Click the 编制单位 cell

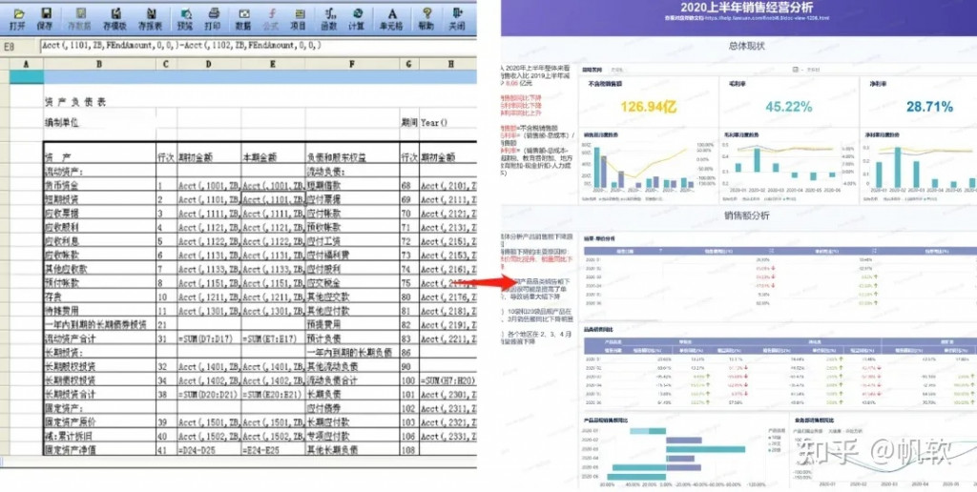[x=62, y=123]
